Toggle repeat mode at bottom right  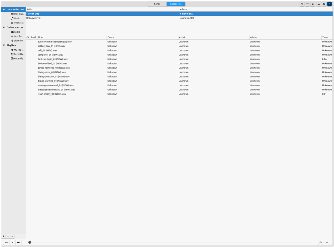[321, 242]
